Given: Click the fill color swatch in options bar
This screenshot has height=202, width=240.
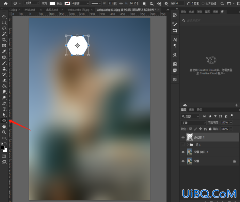Looking at the screenshot, I should coord(52,3).
